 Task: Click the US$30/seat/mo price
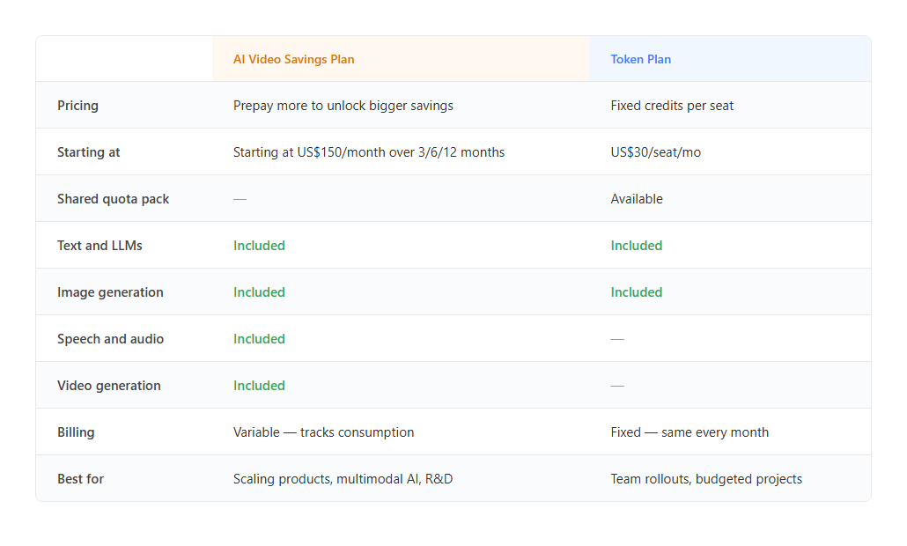tap(655, 152)
